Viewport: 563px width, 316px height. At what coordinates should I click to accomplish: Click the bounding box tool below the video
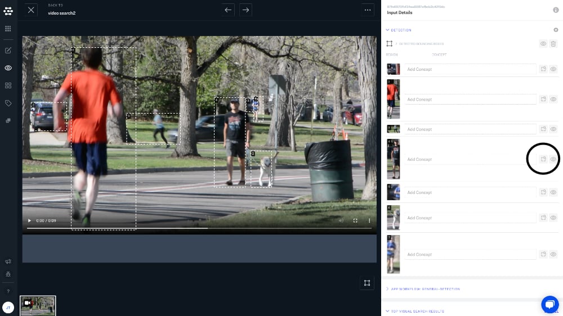tap(367, 283)
